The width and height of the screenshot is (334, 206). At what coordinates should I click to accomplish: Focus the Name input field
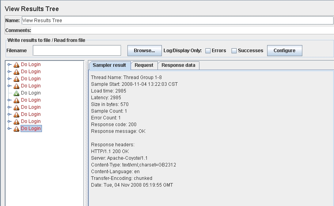[x=177, y=21]
